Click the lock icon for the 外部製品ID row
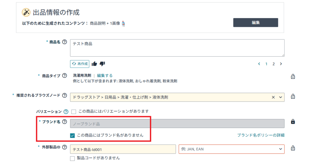Viewport: 309px width, 168px height. 293,148
